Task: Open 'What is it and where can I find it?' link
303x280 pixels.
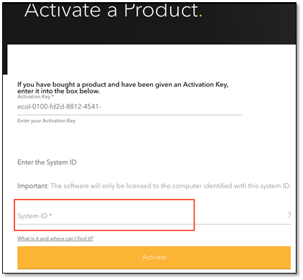Action: (x=55, y=238)
